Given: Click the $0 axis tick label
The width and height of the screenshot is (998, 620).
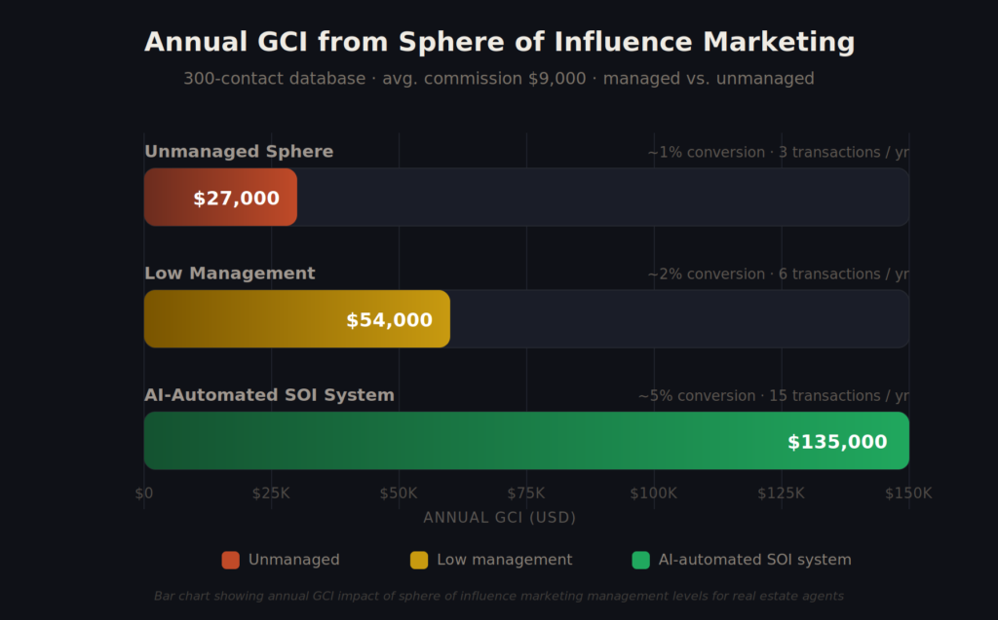Looking at the screenshot, I should point(144,493).
